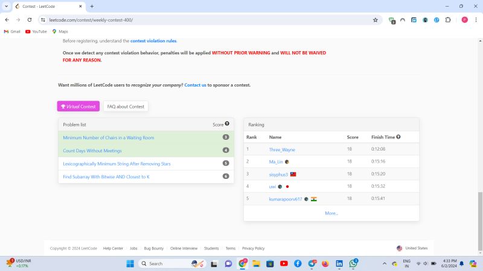Click the Finish Time help icon

tap(398, 137)
